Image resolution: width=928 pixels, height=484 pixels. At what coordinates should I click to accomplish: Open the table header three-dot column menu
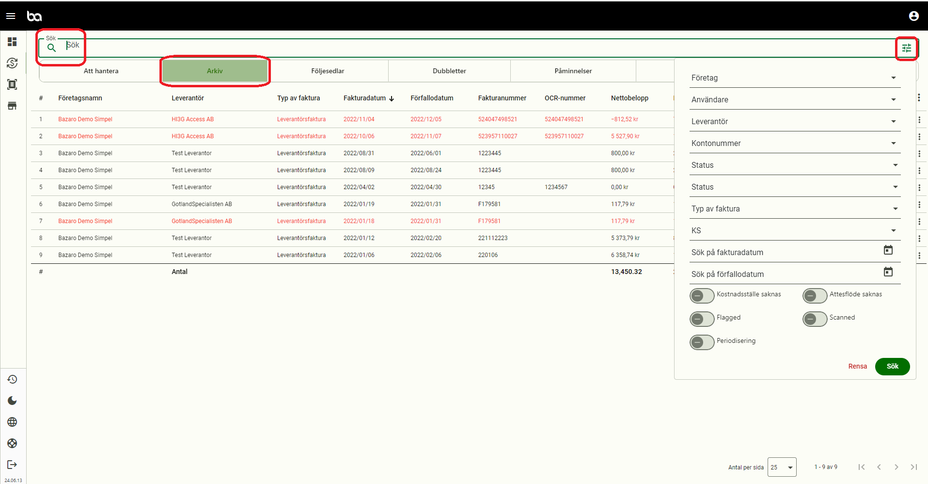click(919, 97)
